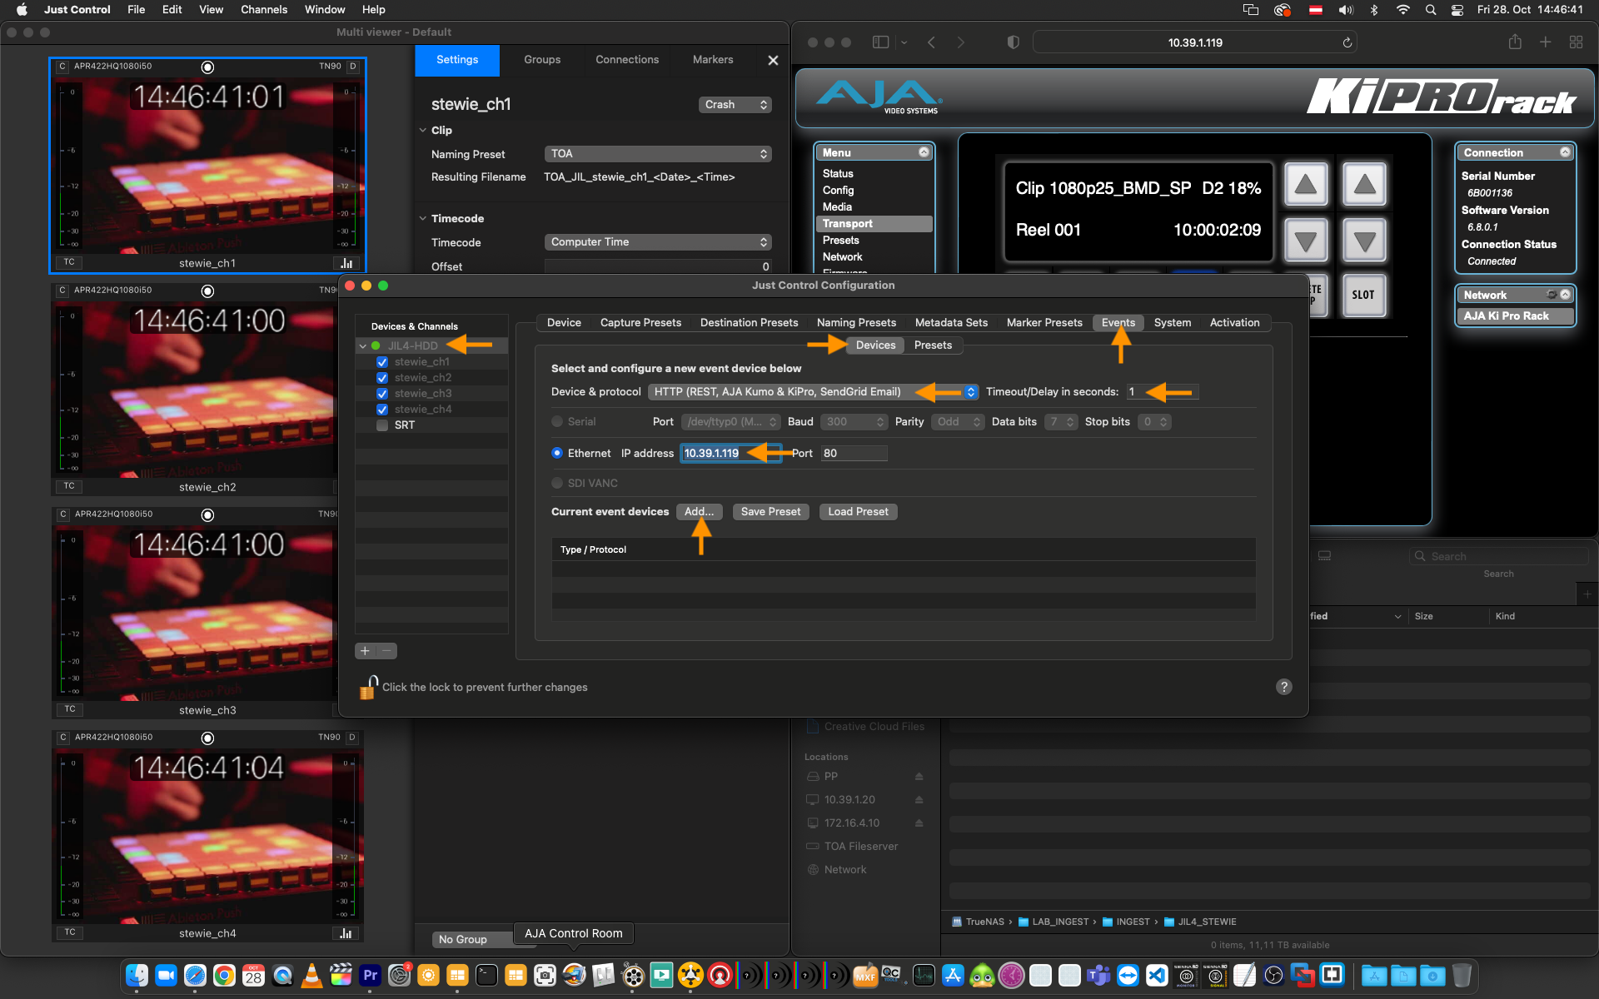Screen dimensions: 1599x999
Task: Switch to the Groups tab
Action: [542, 60]
